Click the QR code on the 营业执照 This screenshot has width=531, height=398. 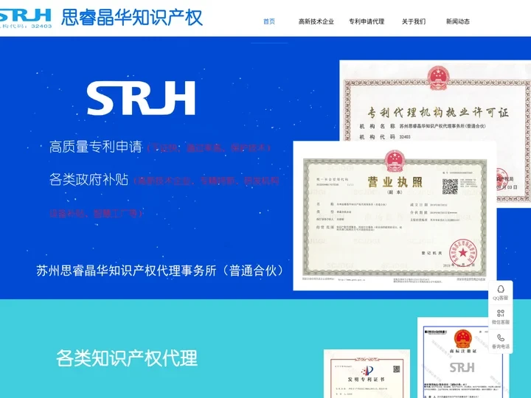click(x=450, y=186)
